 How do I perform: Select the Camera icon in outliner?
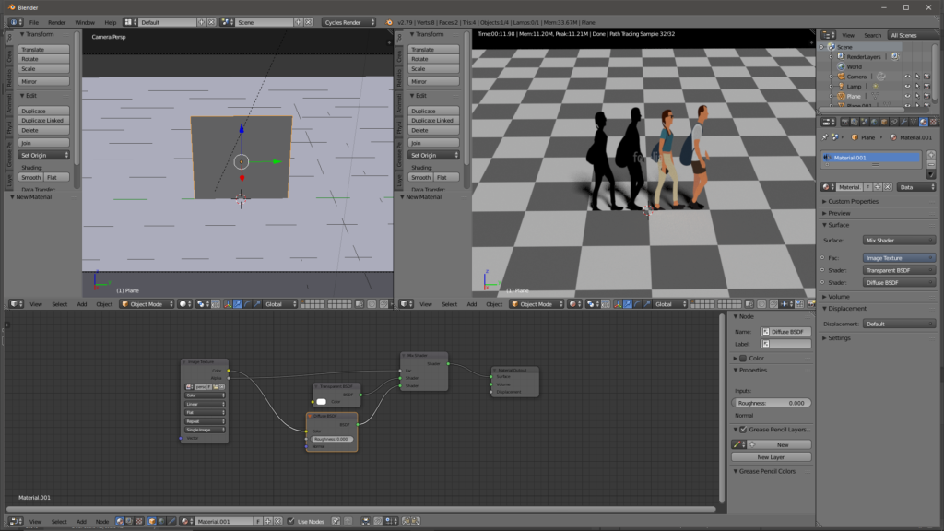pos(841,77)
